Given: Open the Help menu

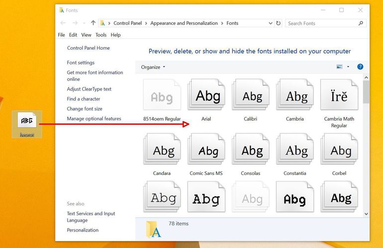Looking at the screenshot, I should [x=115, y=35].
